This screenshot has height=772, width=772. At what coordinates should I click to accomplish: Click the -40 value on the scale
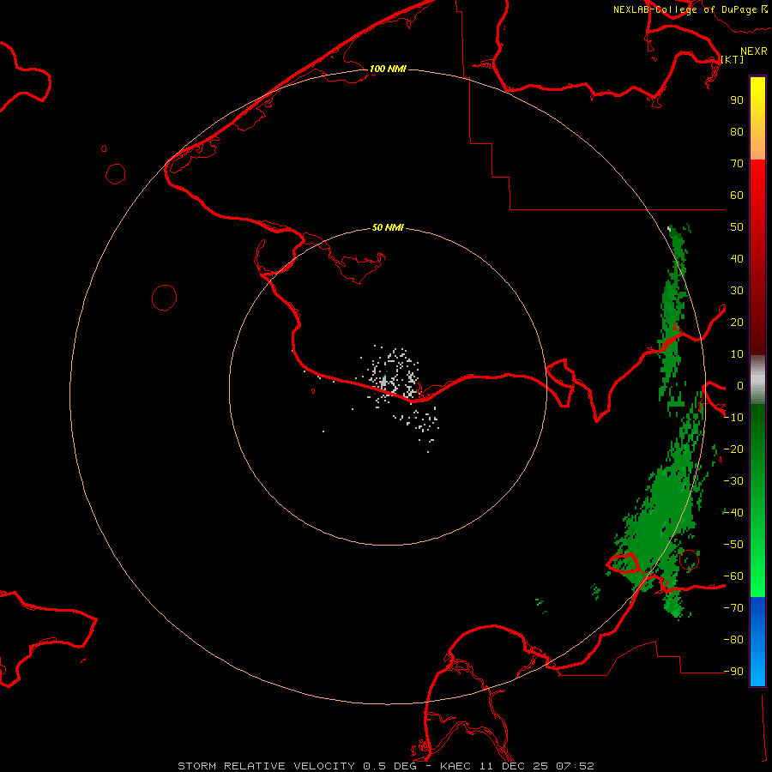(733, 513)
